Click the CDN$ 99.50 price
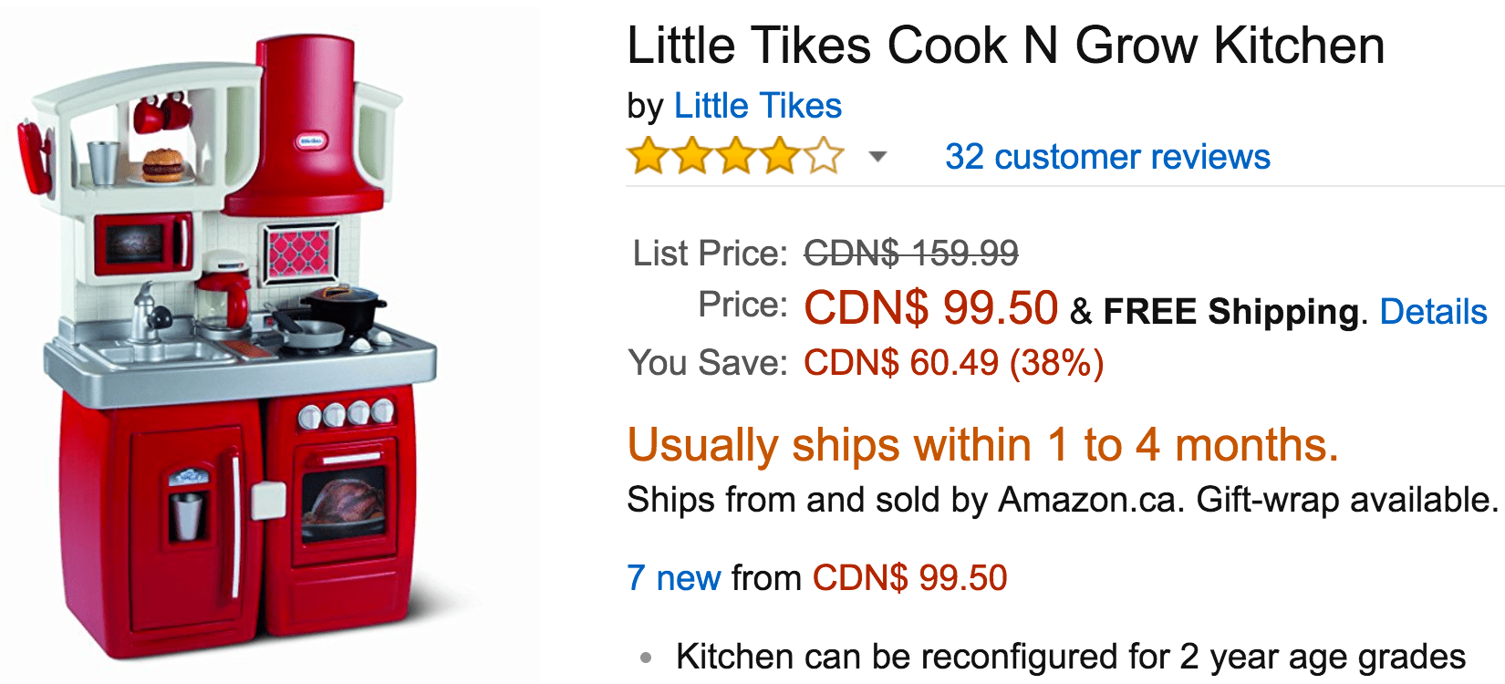 click(x=930, y=307)
